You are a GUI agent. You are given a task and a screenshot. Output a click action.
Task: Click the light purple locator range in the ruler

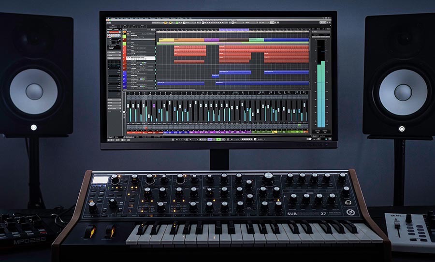pyautogui.click(x=233, y=30)
